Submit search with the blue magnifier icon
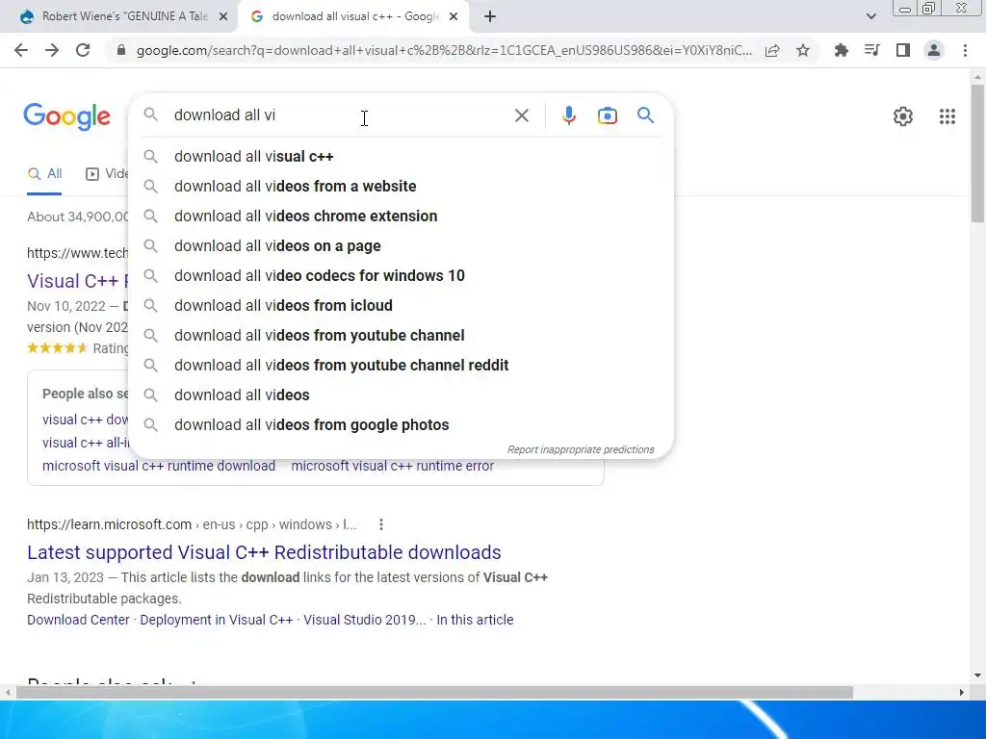This screenshot has width=986, height=739. (645, 115)
